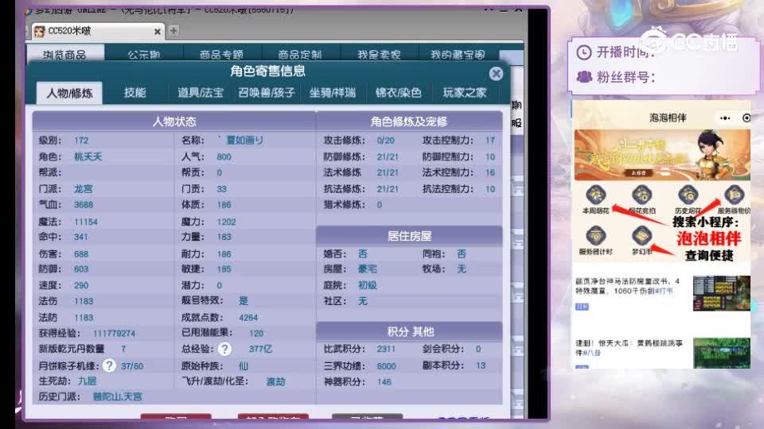Open the 召唤兽/孩子 tab

[x=266, y=92]
